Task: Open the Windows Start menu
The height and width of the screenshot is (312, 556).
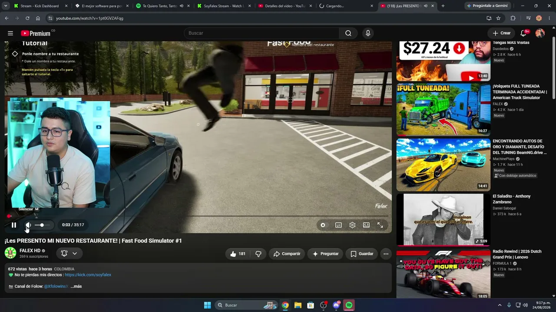Action: [x=207, y=305]
